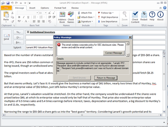The height and width of the screenshot is (127, 168).
Task: Switch to the Message tab
Action: pyautogui.click(x=19, y=8)
